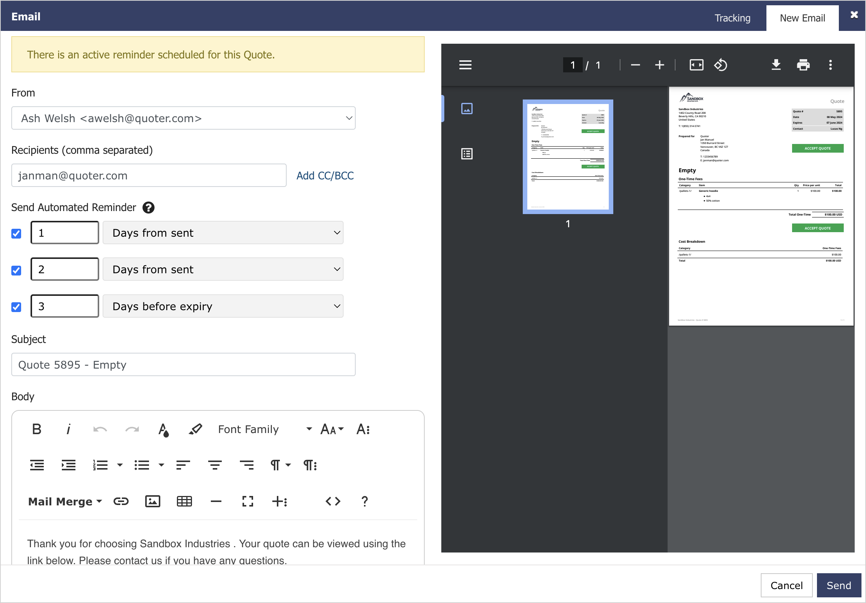
Task: Switch to code view
Action: click(x=333, y=501)
